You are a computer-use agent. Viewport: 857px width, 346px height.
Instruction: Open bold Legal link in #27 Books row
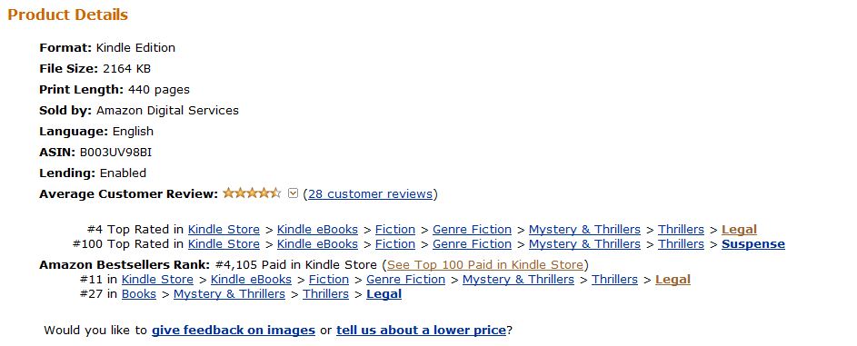pos(384,294)
